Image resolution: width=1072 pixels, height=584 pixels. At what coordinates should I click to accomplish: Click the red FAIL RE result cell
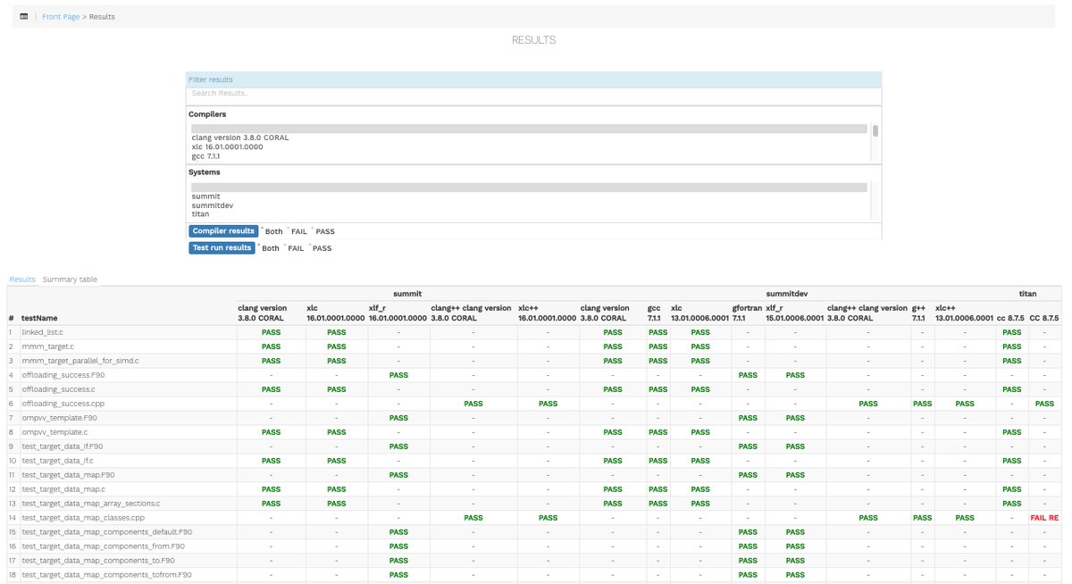1044,518
